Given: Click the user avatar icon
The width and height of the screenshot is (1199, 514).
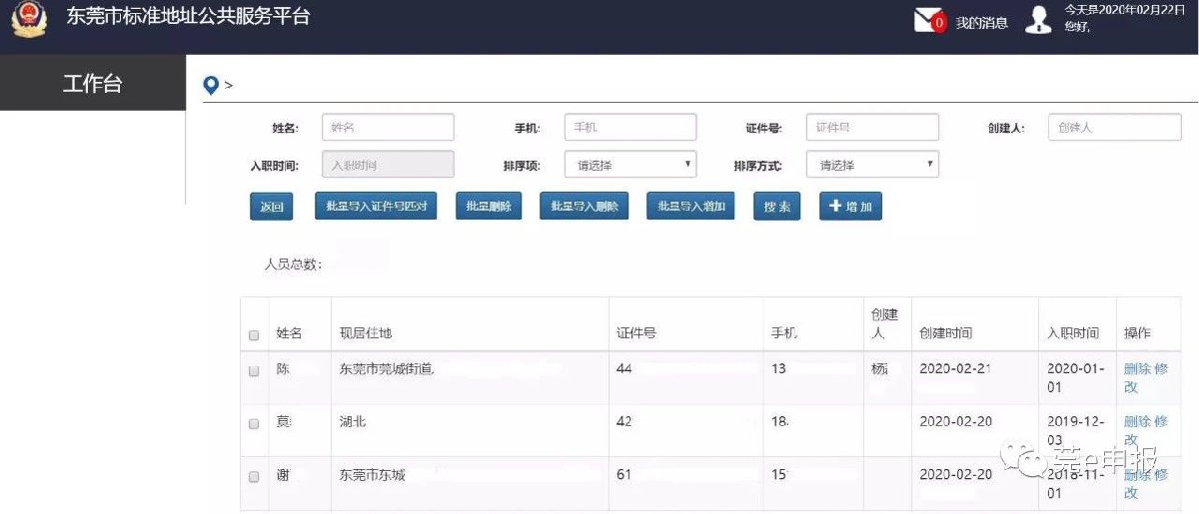Looking at the screenshot, I should [x=1039, y=20].
